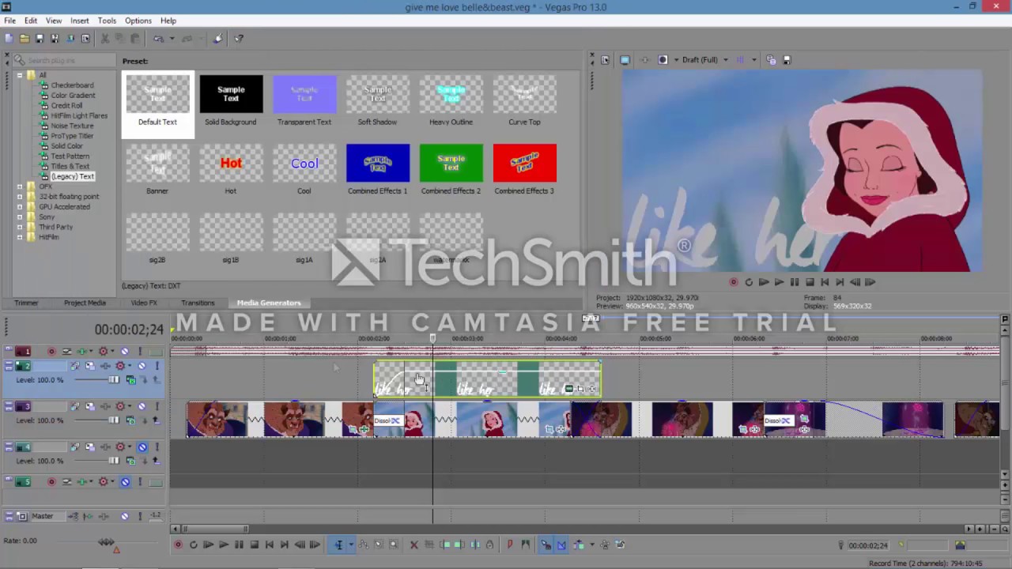Click track 5 arm for record button
1012x569 pixels.
[52, 482]
